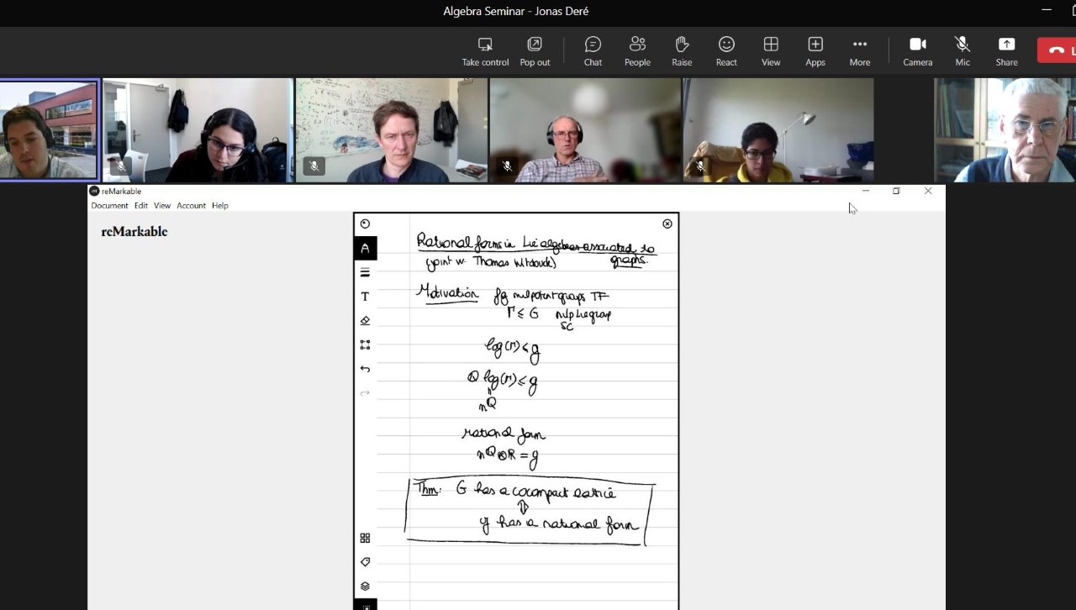The image size is (1076, 610).
Task: Open the View layout options
Action: click(771, 50)
